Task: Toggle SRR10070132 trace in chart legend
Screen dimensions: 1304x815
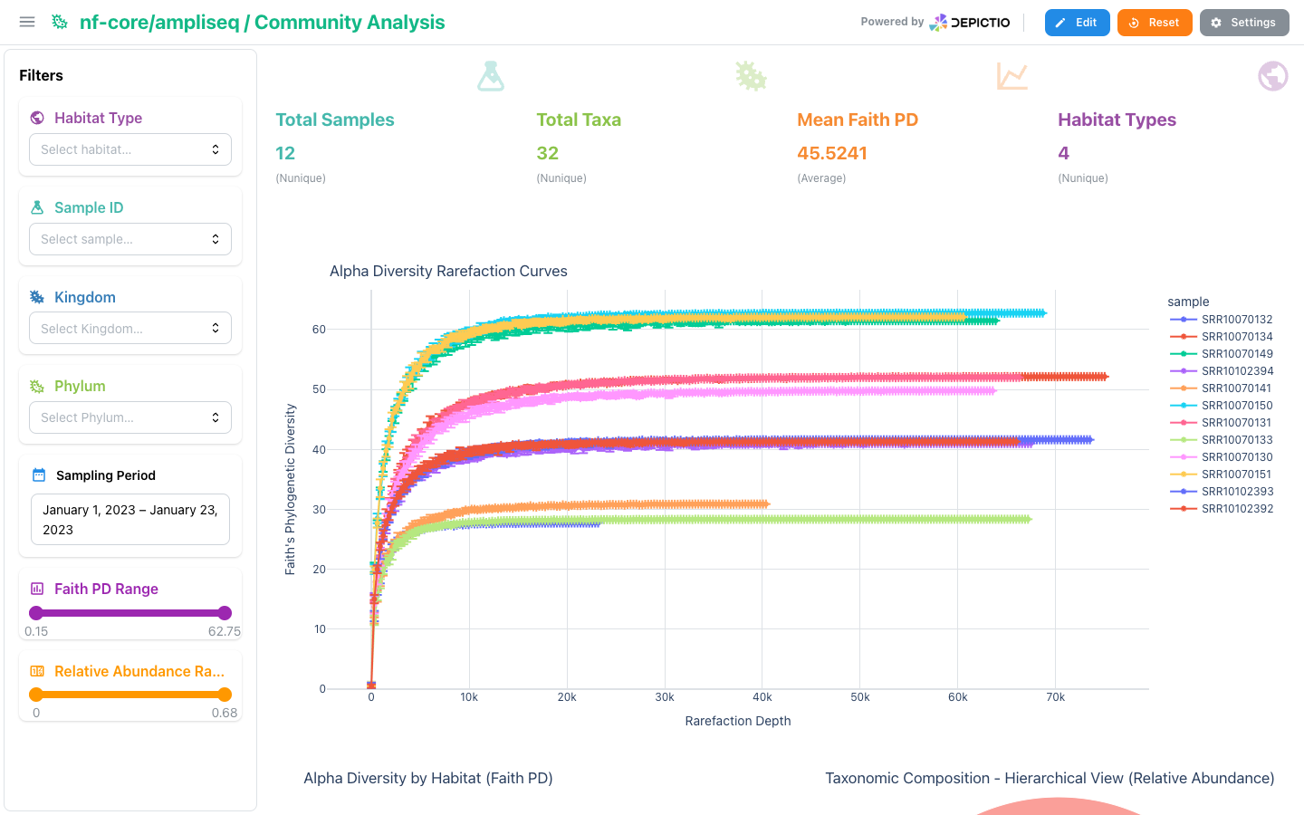Action: click(x=1222, y=320)
